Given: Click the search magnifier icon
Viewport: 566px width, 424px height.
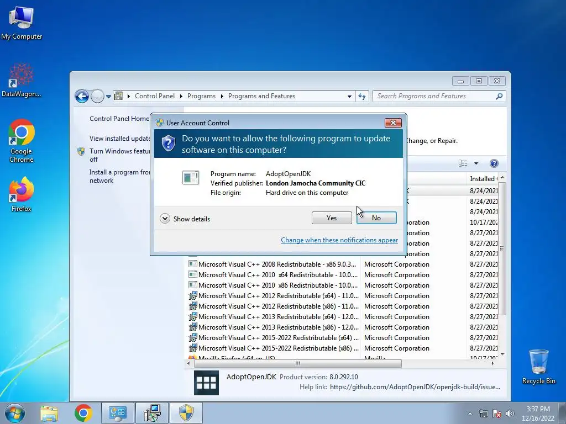Looking at the screenshot, I should (499, 96).
